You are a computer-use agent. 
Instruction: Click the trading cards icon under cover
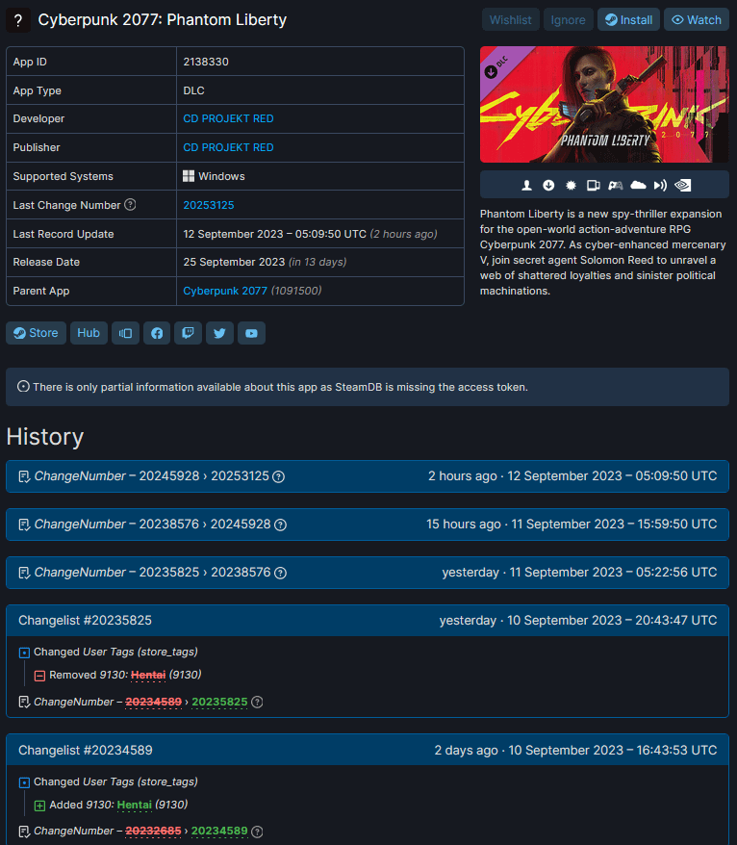click(593, 186)
